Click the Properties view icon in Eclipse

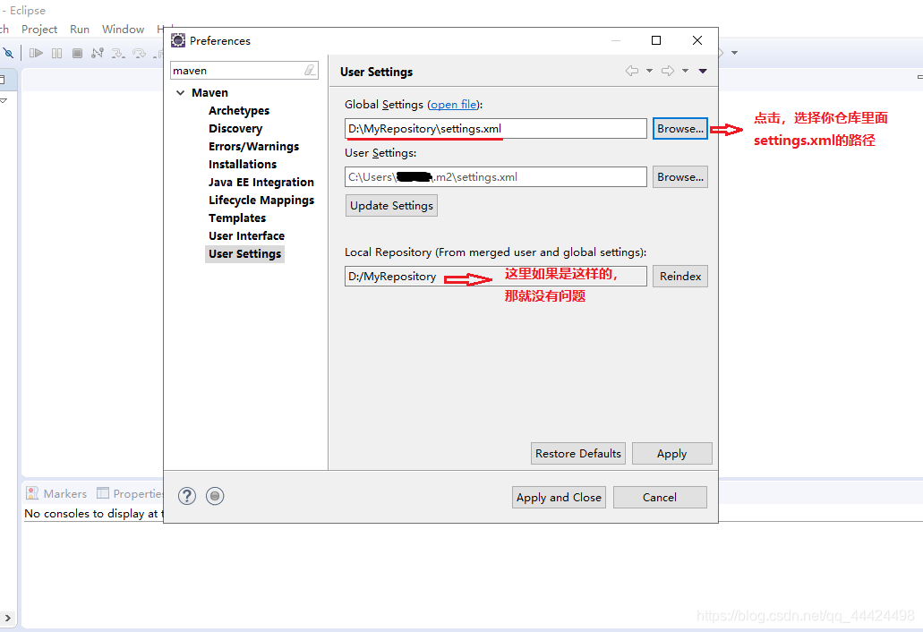(103, 493)
